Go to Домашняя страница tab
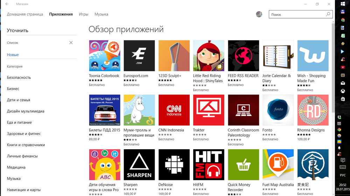This screenshot has width=350, height=196. [x=25, y=14]
